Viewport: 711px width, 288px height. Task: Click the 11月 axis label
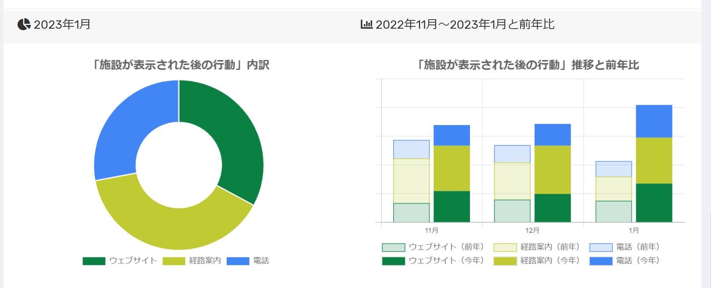coord(432,230)
